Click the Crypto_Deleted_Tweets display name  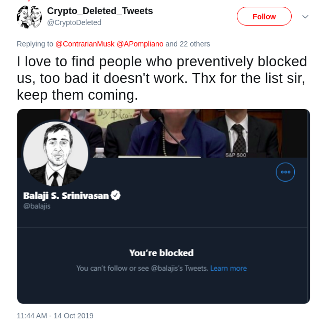[100, 11]
